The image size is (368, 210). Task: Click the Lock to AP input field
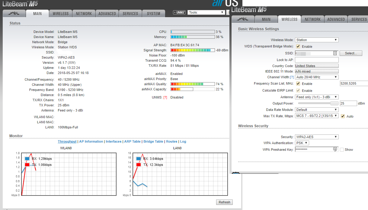317,60
